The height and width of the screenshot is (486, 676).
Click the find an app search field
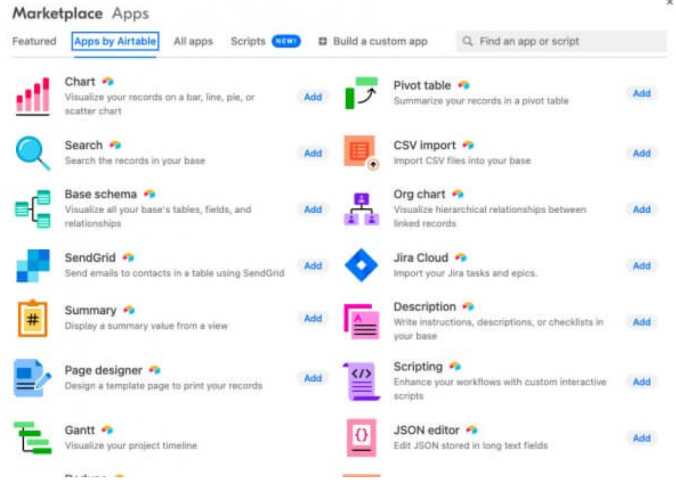(x=557, y=41)
